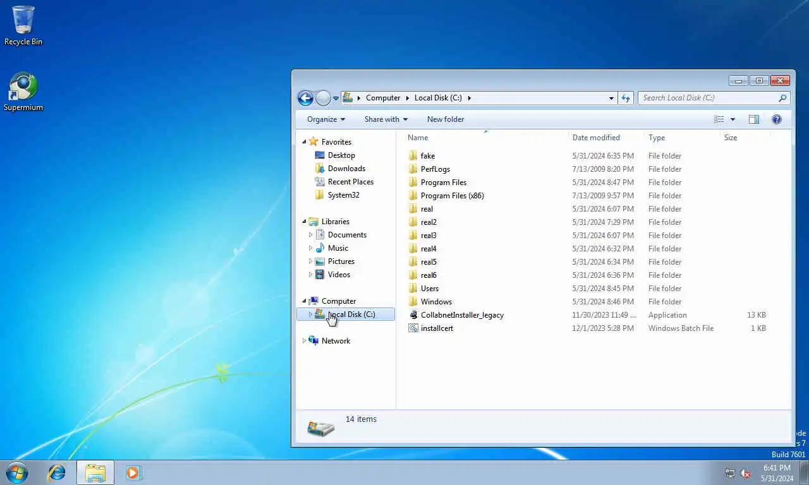Open the recent pages dropdown arrow
809x485 pixels.
coord(336,99)
